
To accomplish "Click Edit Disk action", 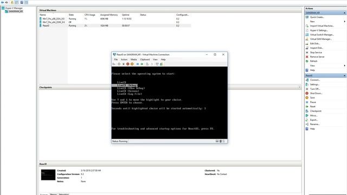I will point(314,43).
